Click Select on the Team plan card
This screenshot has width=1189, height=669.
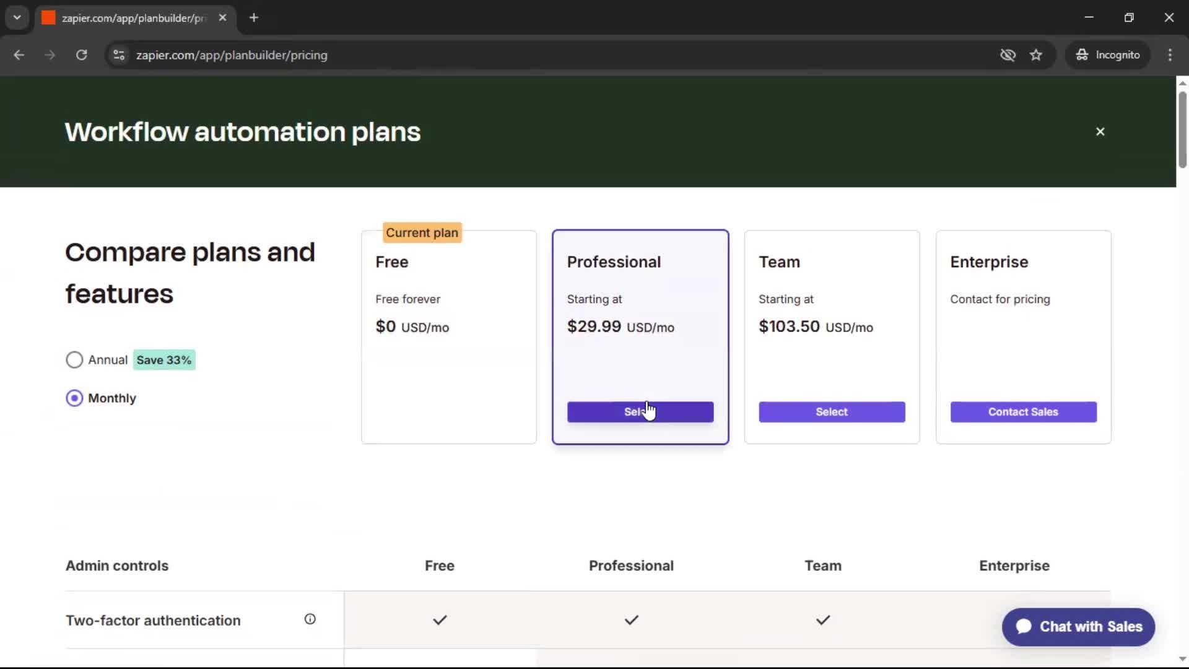(x=832, y=412)
